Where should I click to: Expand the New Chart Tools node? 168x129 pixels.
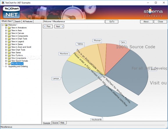6,50
